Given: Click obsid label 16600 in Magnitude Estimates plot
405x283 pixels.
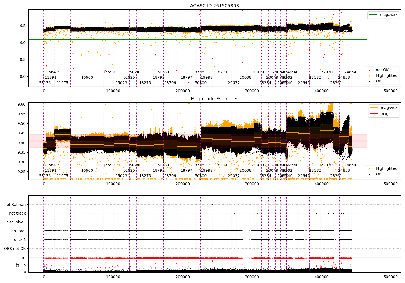Looking at the screenshot, I should click(x=87, y=171).
